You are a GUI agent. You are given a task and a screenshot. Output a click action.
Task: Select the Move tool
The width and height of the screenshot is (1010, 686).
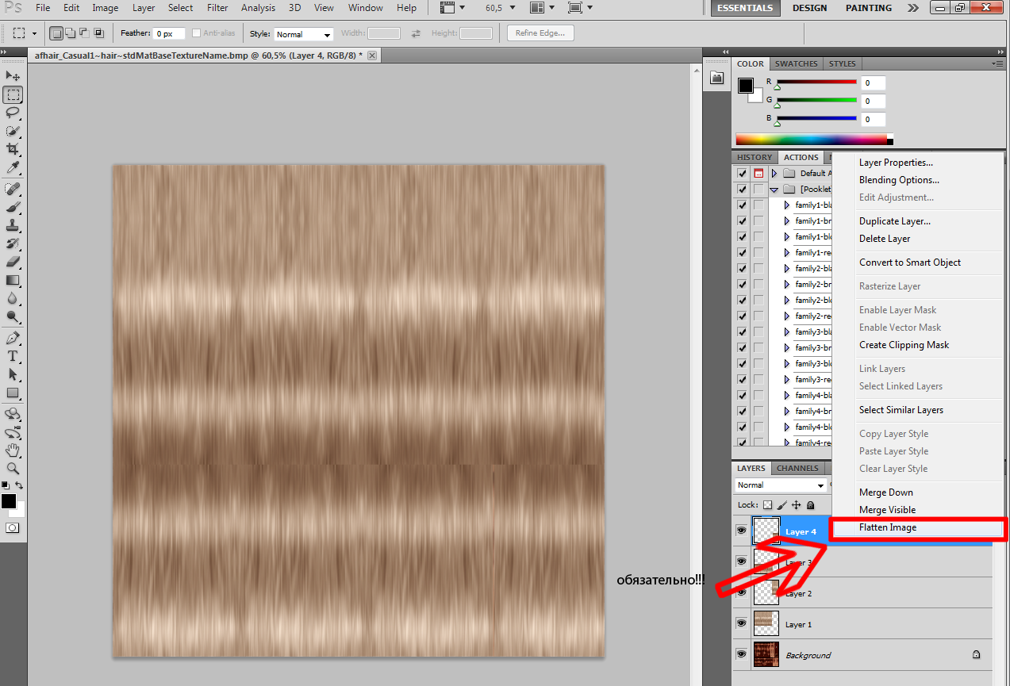(13, 76)
